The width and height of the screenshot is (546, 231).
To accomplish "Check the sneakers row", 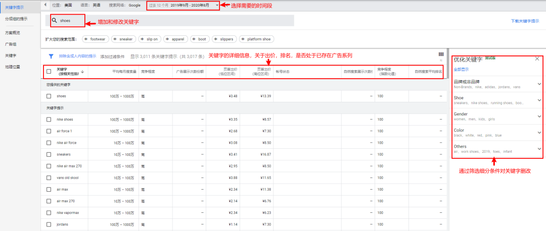I will [x=49, y=154].
